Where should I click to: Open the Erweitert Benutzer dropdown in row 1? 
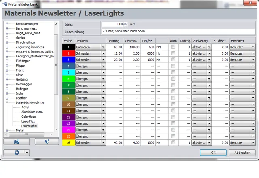[x=253, y=47]
